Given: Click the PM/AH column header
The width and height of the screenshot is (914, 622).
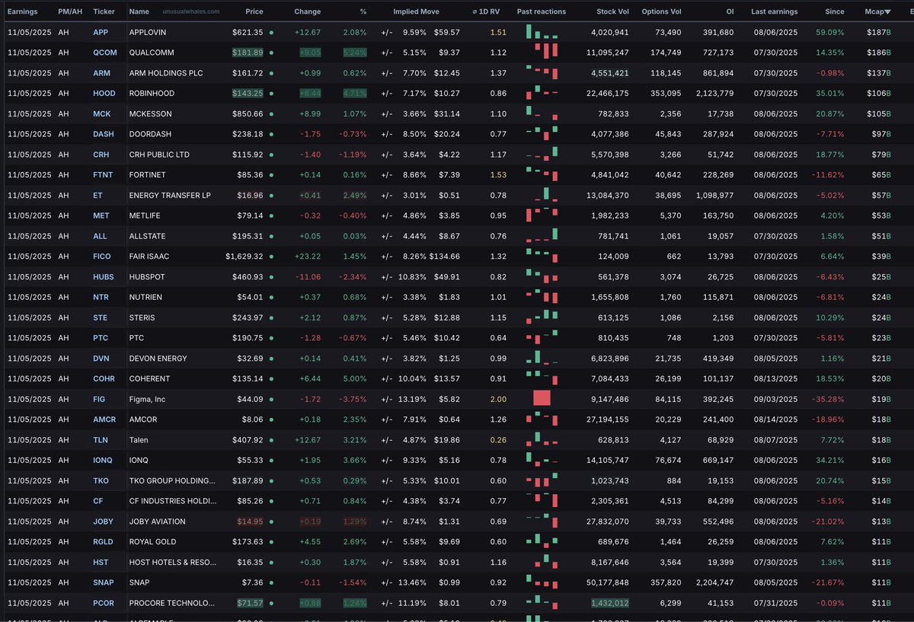Looking at the screenshot, I should (70, 12).
